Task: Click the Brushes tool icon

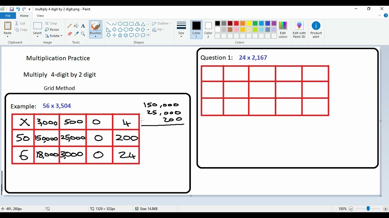Action: point(95,26)
